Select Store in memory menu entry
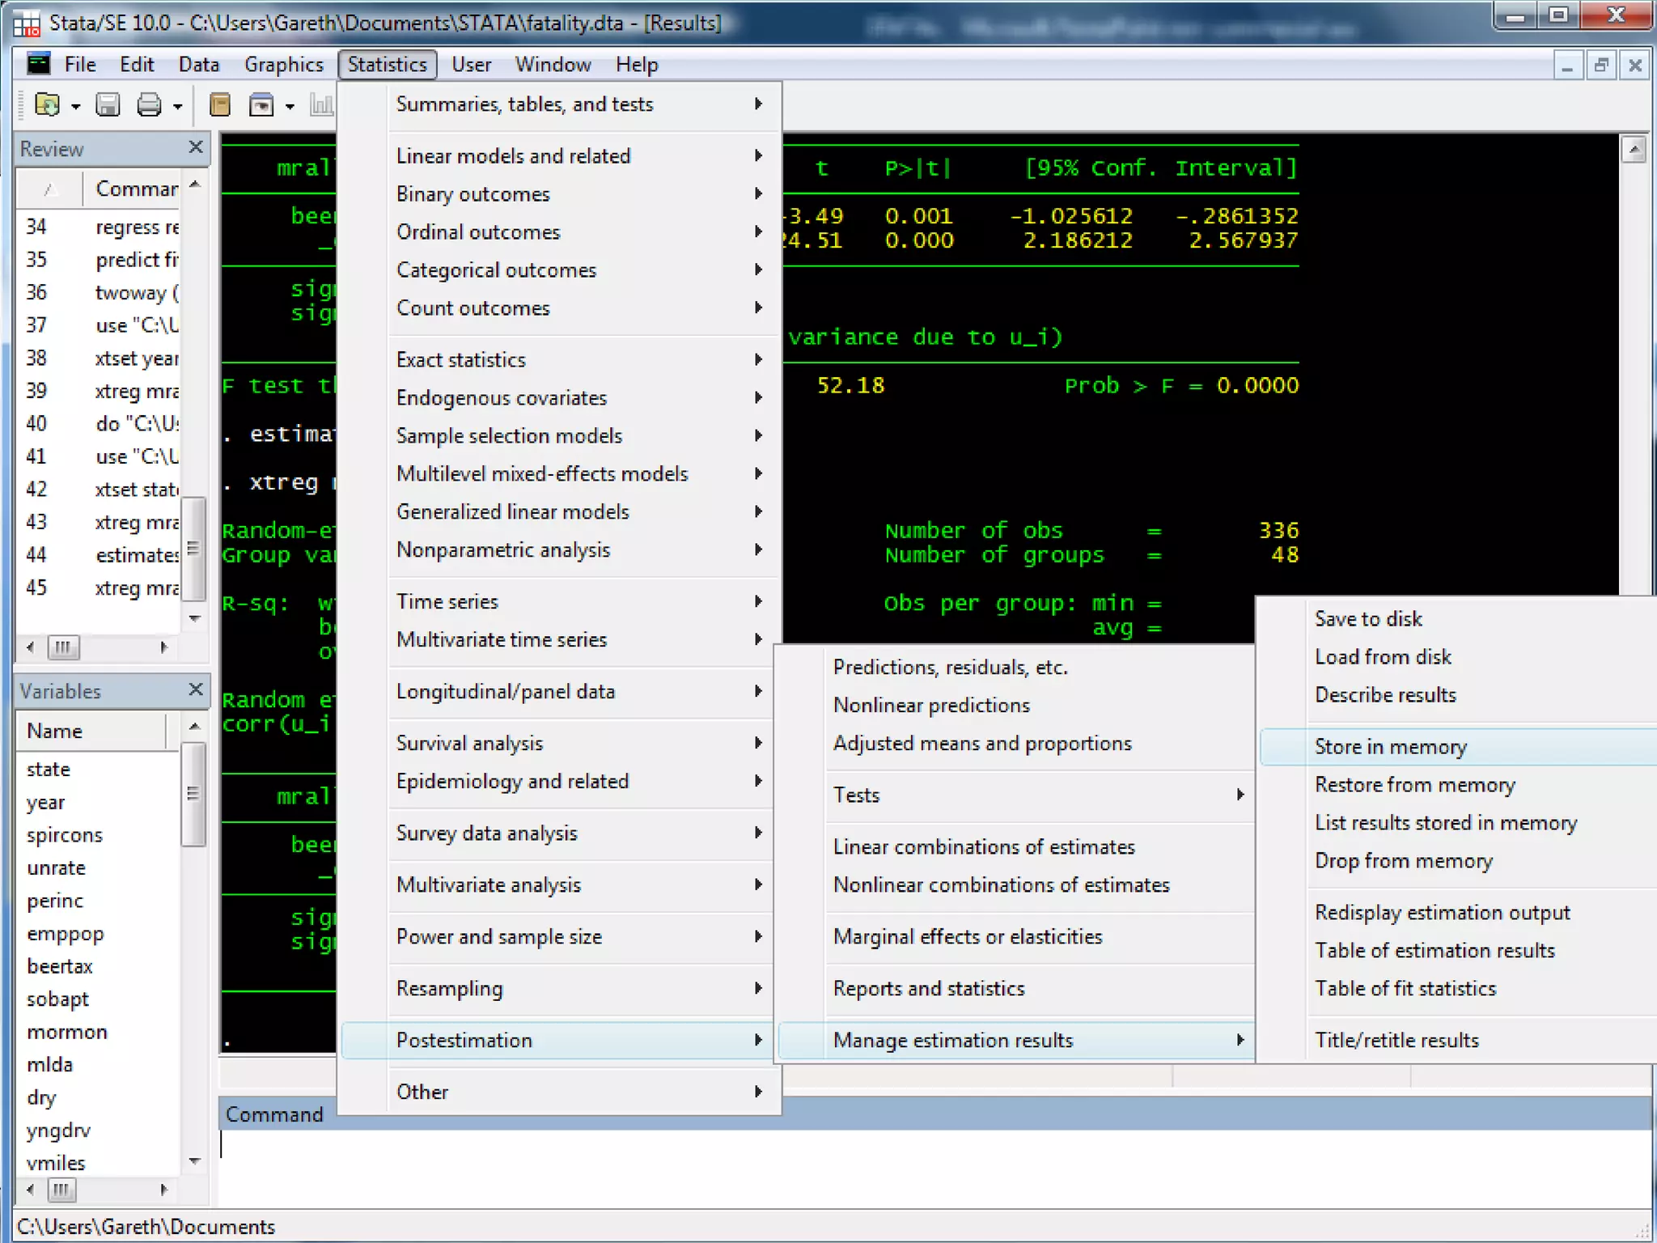1657x1243 pixels. 1390,746
